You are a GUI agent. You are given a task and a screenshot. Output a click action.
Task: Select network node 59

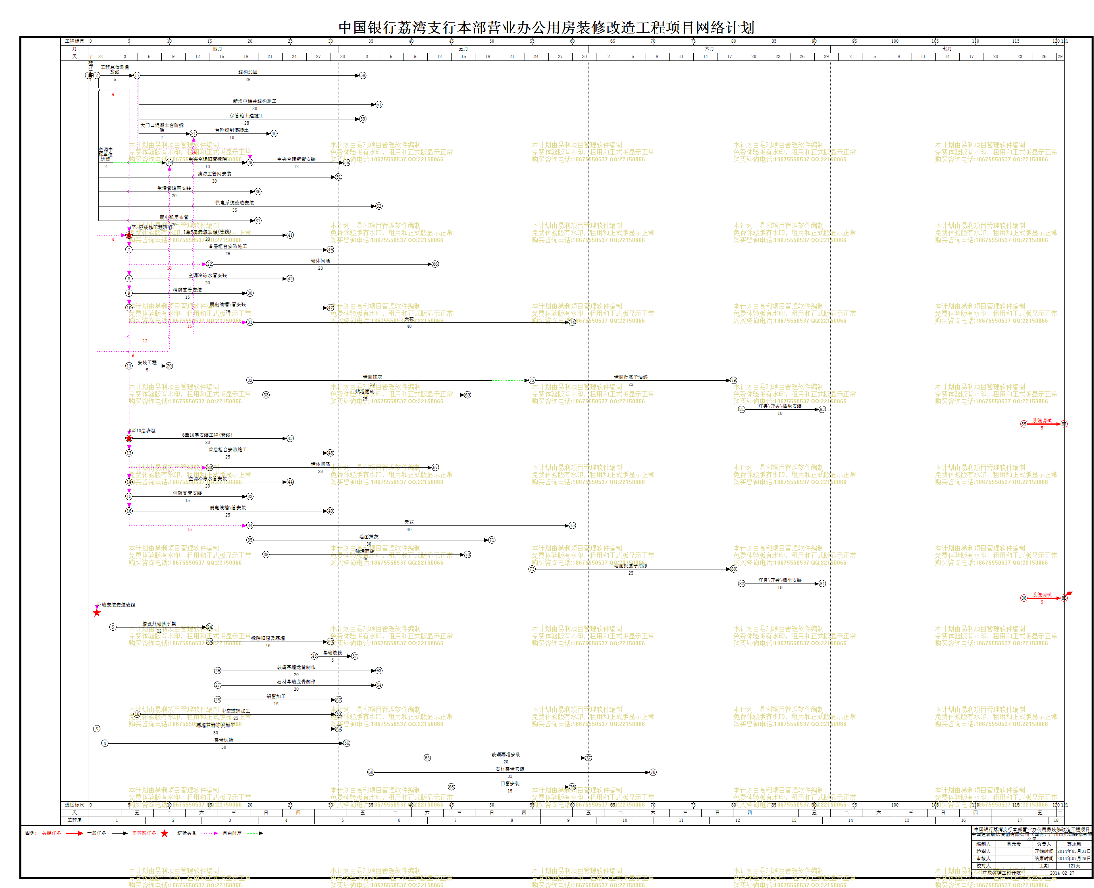point(362,119)
